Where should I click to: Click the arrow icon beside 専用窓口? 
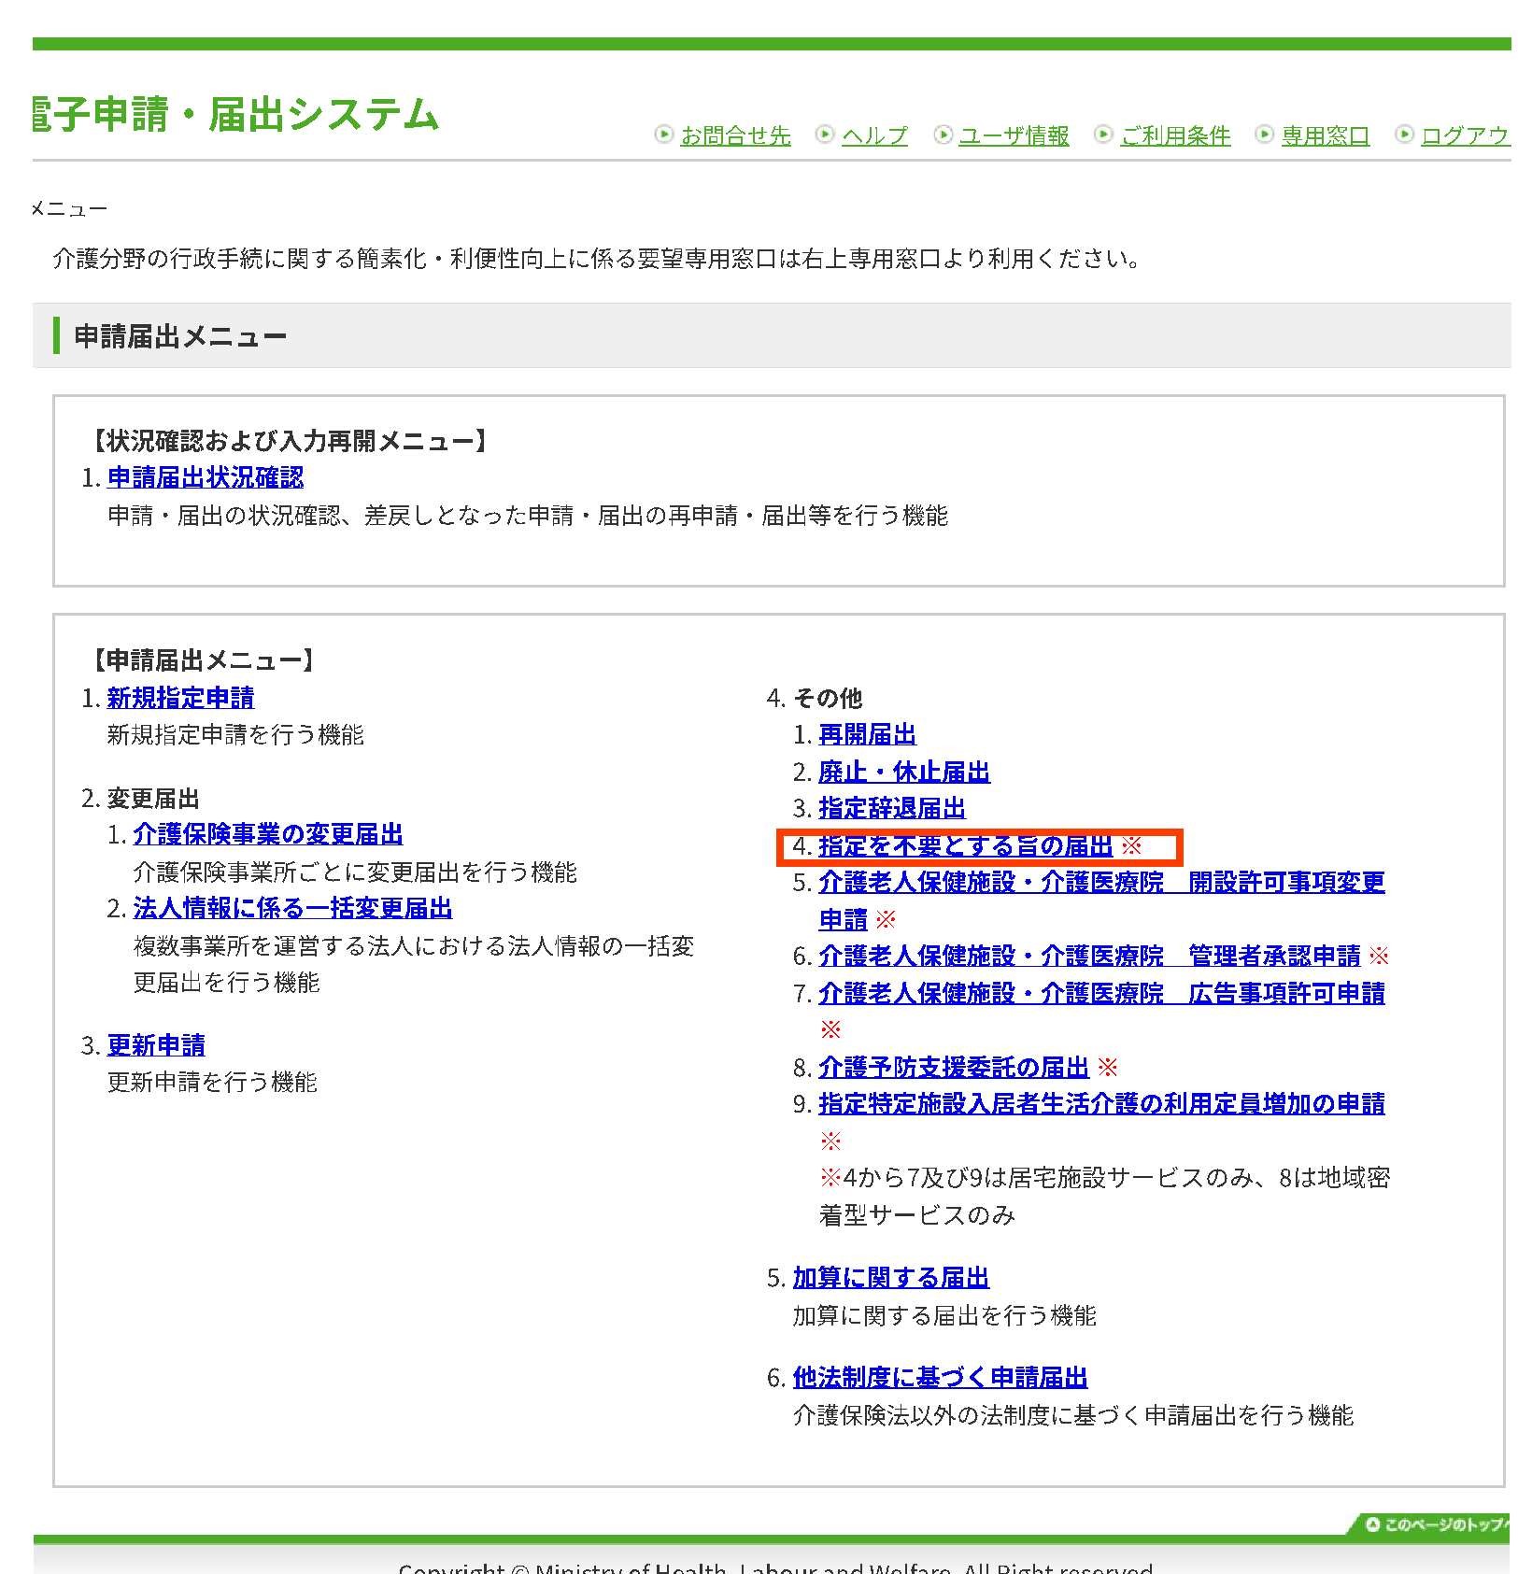1266,135
